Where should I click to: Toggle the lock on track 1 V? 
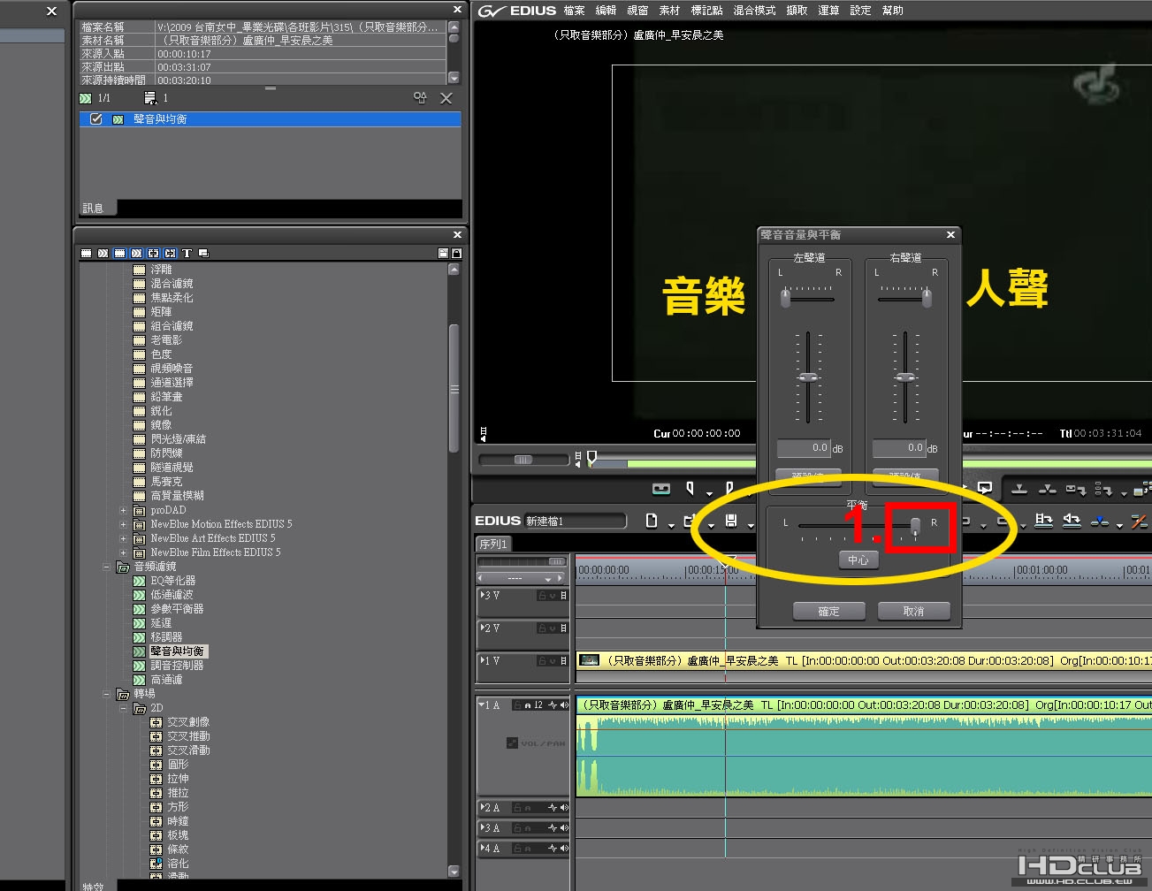[542, 661]
